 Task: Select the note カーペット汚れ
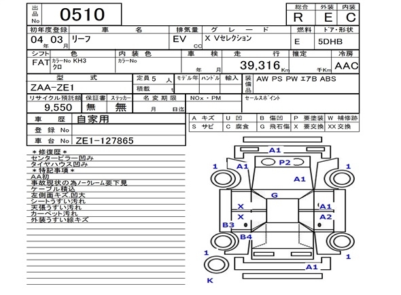(x=54, y=213)
